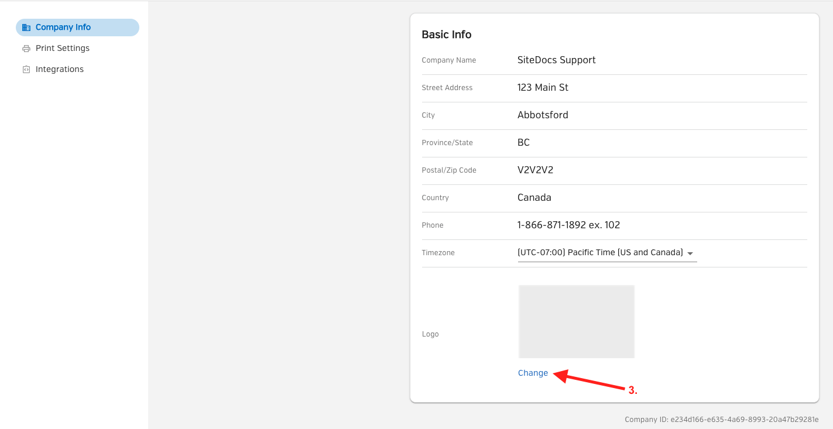Click the Phone field label
Screen dimensions: 833x429
pyautogui.click(x=433, y=225)
